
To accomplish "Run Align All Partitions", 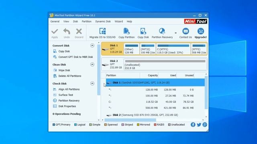I will tap(69, 89).
